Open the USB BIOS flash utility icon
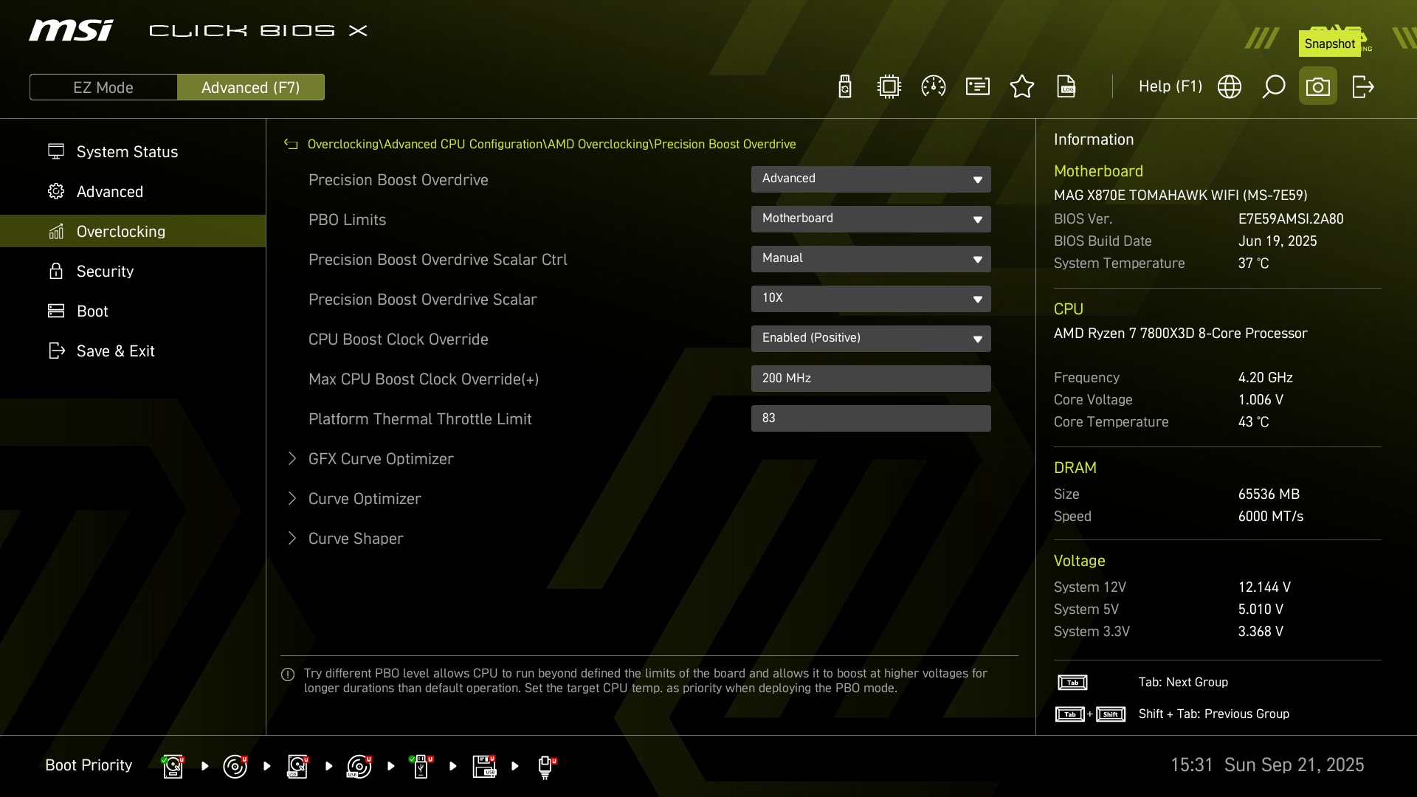1417x797 pixels. pos(845,87)
